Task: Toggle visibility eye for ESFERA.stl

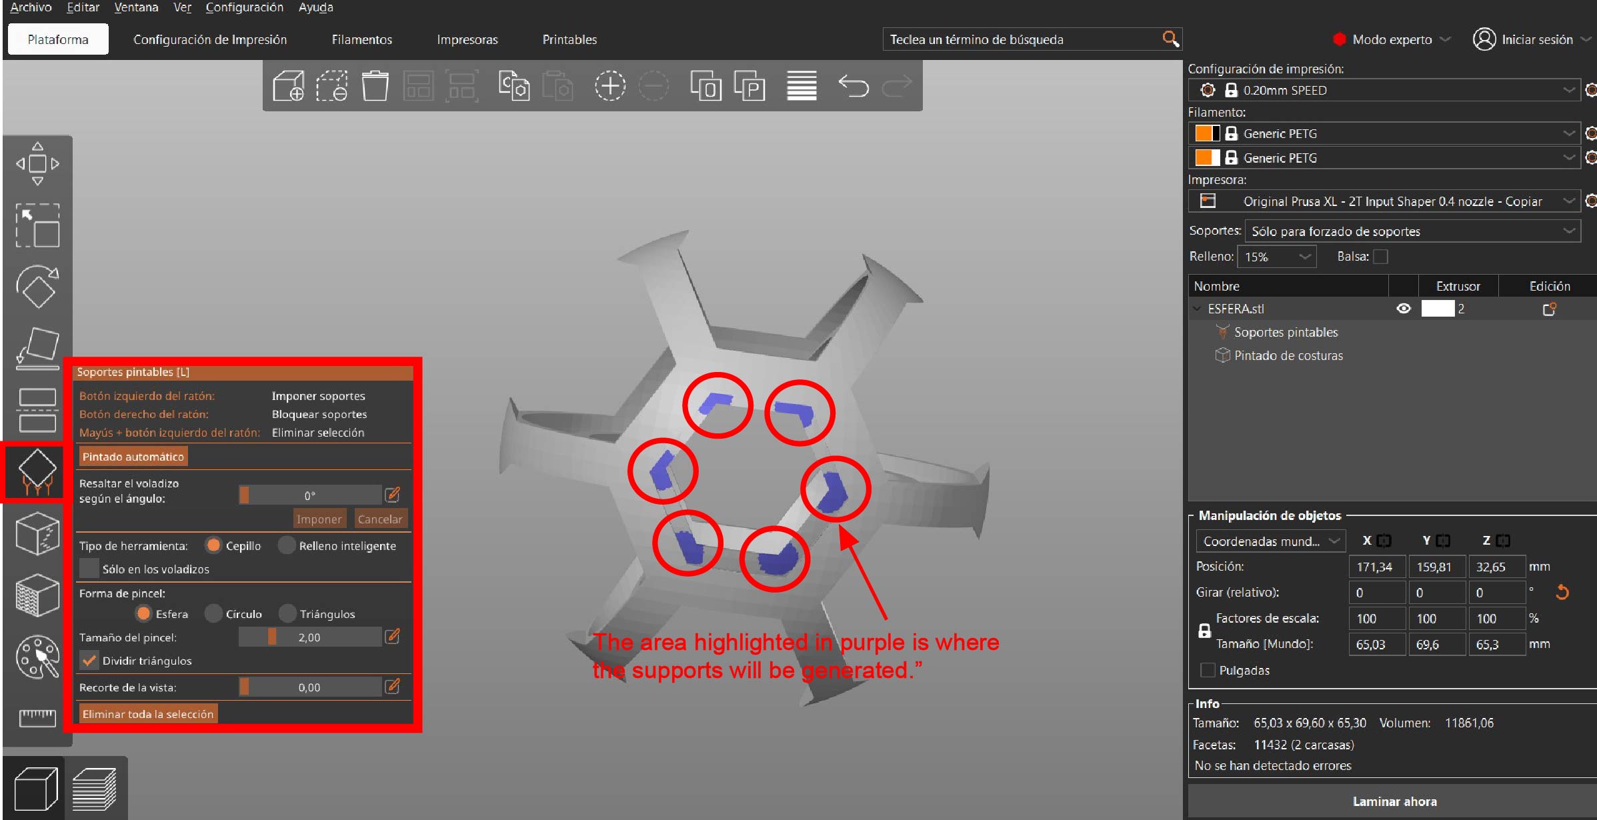Action: point(1403,309)
